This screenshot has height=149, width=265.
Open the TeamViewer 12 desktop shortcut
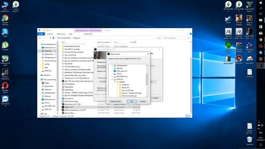point(5,101)
